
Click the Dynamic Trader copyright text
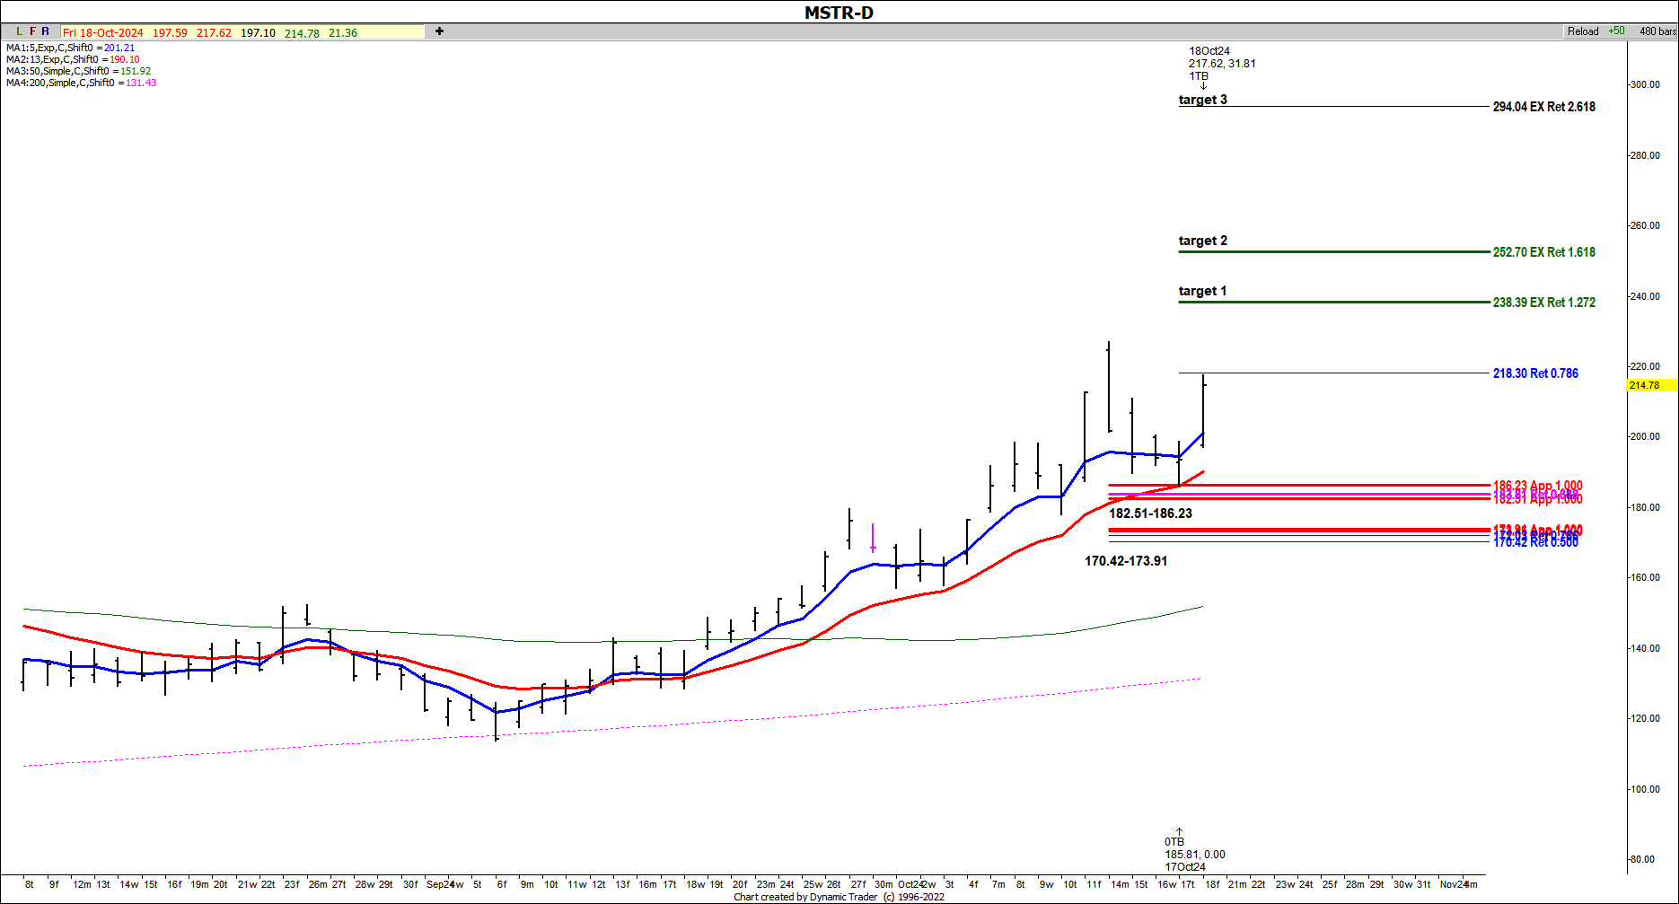click(839, 897)
